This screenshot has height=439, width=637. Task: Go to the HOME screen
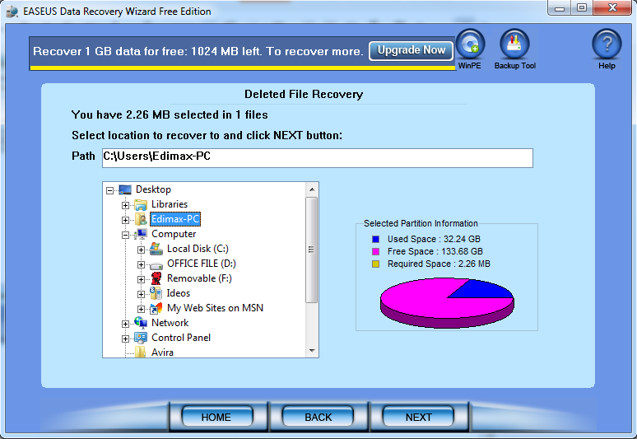(x=217, y=417)
